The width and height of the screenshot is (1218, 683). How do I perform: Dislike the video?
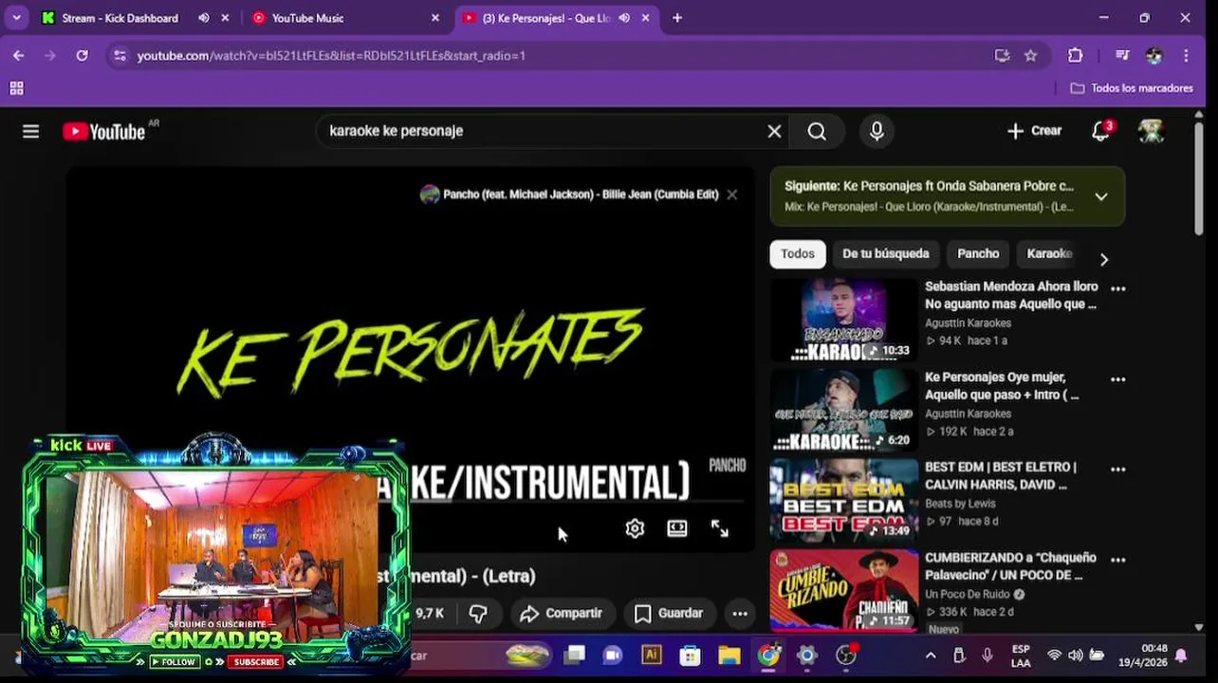(478, 614)
